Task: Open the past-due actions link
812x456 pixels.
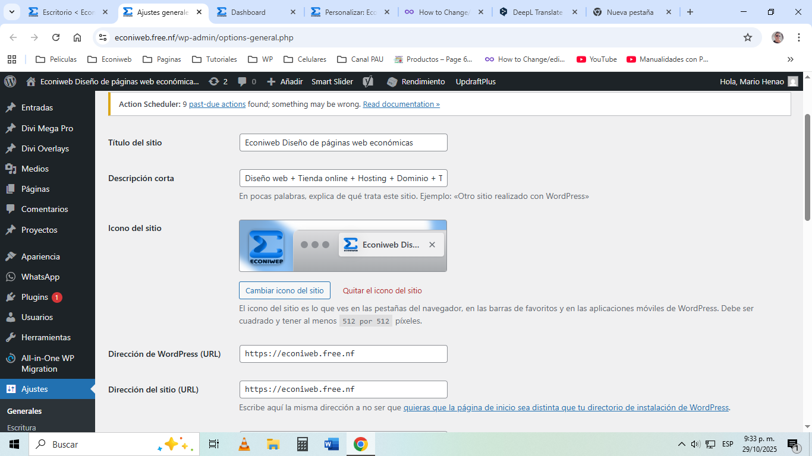Action: coord(217,104)
